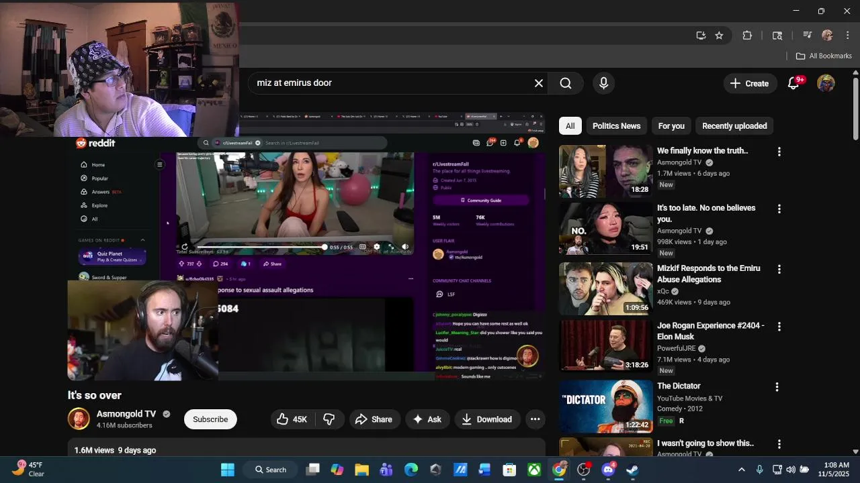Open more actions ellipsis under video
The height and width of the screenshot is (483, 860).
535,419
